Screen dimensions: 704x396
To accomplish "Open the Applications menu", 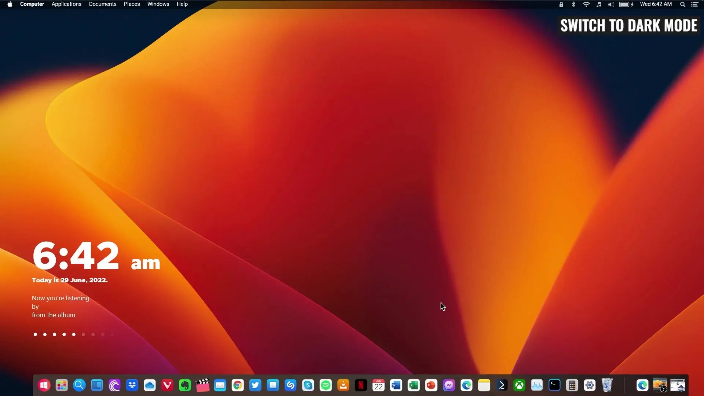I will [66, 4].
